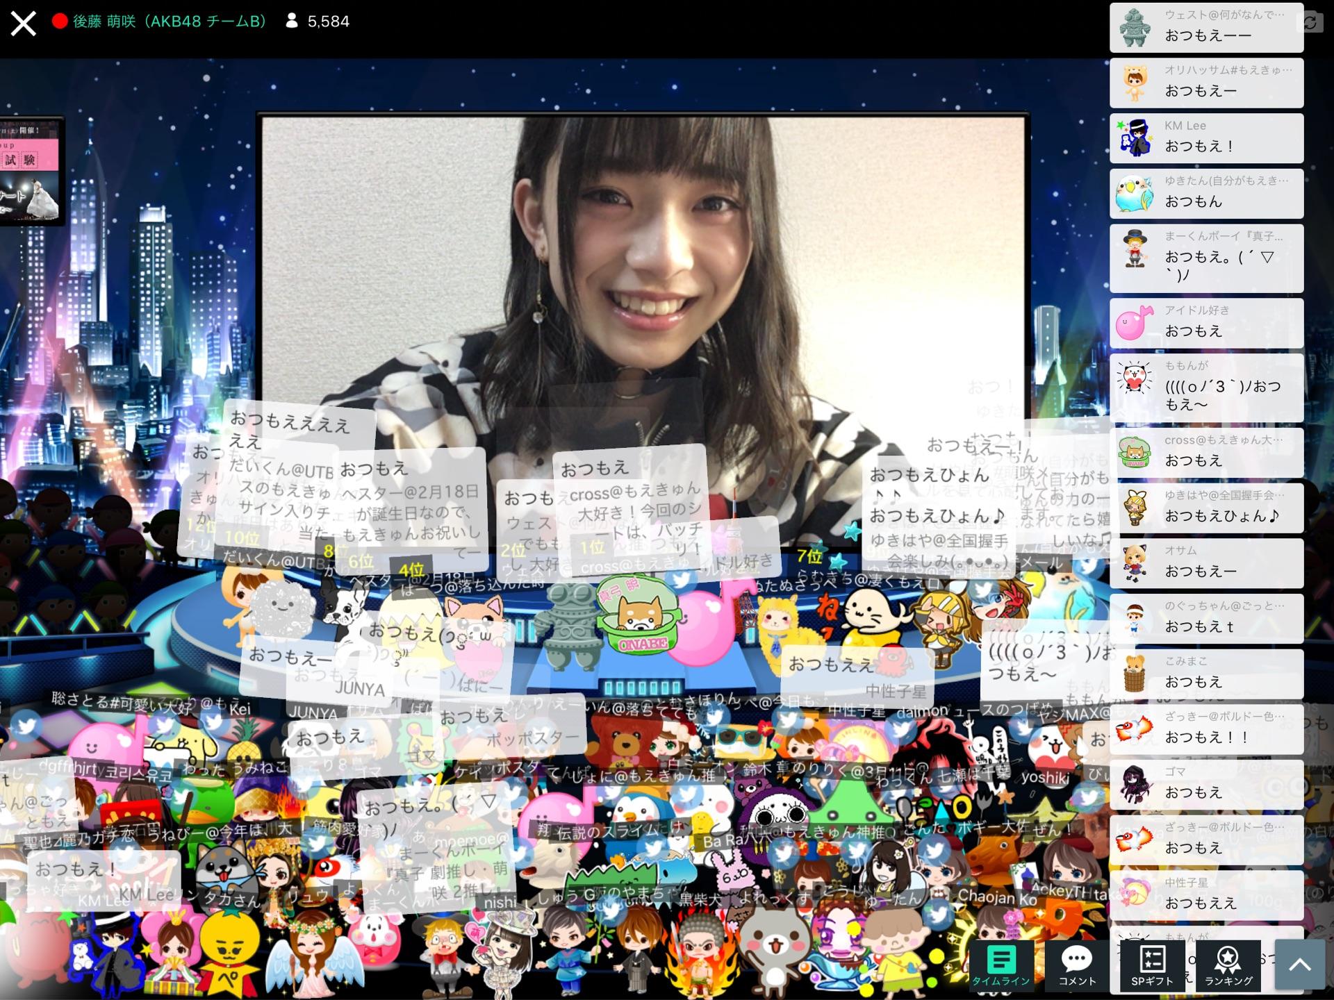Select オリハッサム's comment おつもえー
The image size is (1334, 1000).
[1206, 83]
